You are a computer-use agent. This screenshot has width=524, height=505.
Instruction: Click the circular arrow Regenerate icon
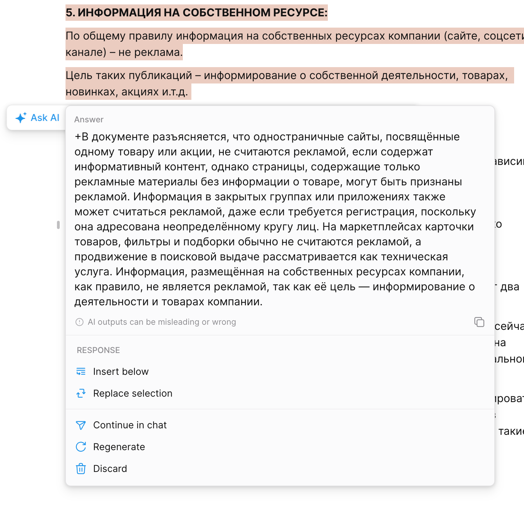click(x=81, y=447)
